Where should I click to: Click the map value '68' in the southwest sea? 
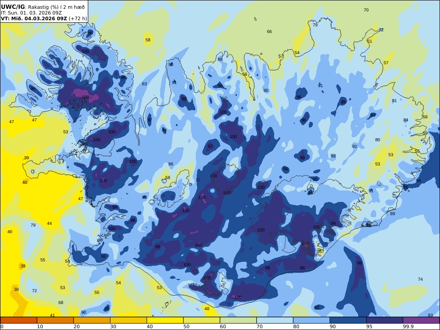coord(61,303)
